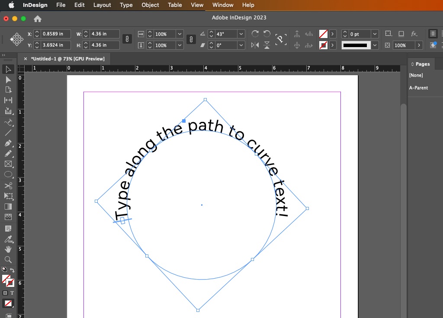Open the Y Scale percentage dropdown
This screenshot has height=318, width=443.
point(180,45)
